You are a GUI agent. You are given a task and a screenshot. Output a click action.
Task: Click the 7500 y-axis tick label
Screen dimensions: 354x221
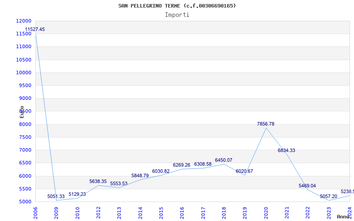[x=25, y=137]
